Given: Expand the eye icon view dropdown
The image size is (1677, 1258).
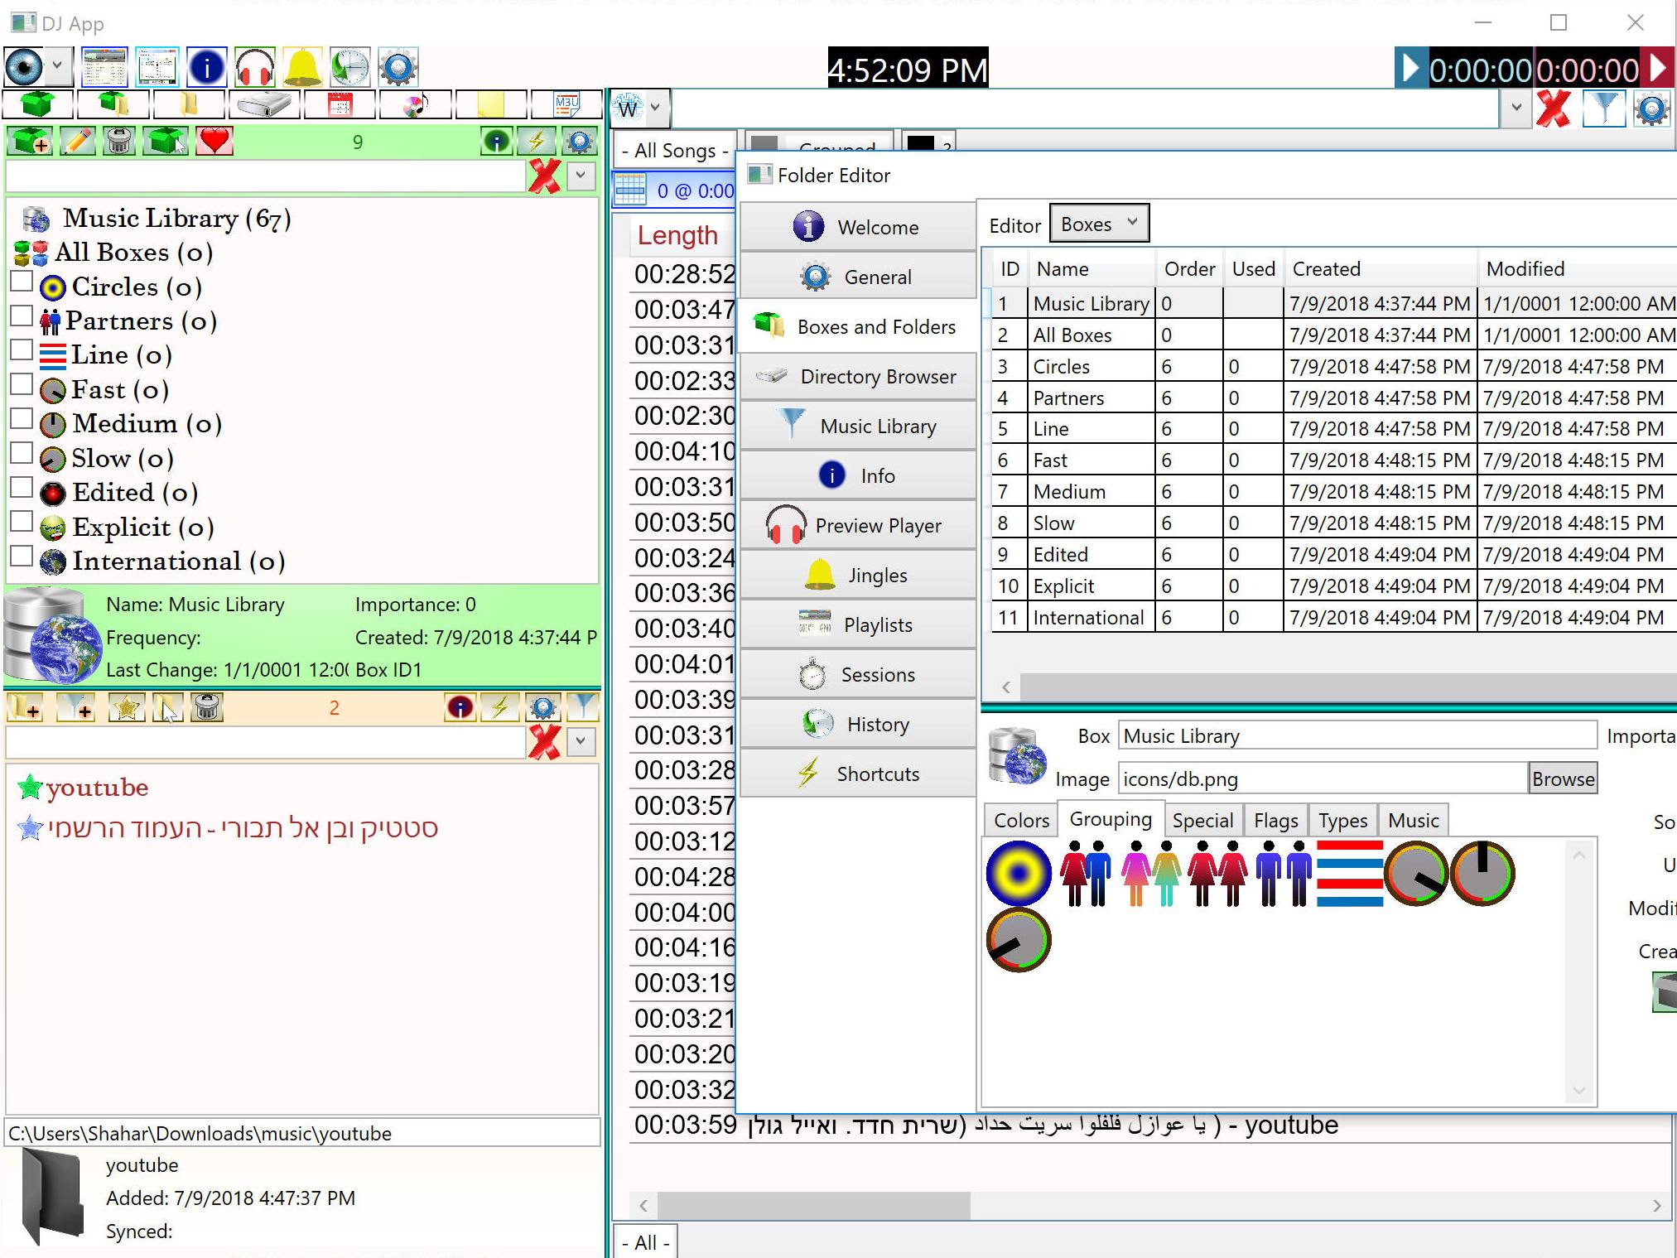Looking at the screenshot, I should (57, 65).
